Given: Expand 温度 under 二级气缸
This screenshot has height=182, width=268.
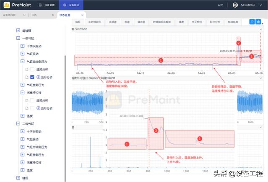Looking at the screenshot, I should [22, 170].
